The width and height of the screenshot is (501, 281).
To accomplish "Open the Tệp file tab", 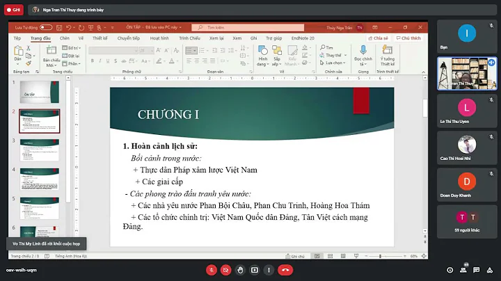I will 17,38.
